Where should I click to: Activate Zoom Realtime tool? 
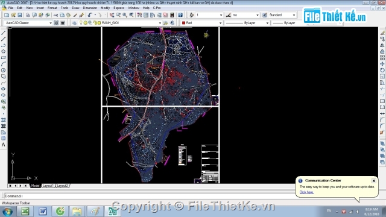click(x=118, y=15)
